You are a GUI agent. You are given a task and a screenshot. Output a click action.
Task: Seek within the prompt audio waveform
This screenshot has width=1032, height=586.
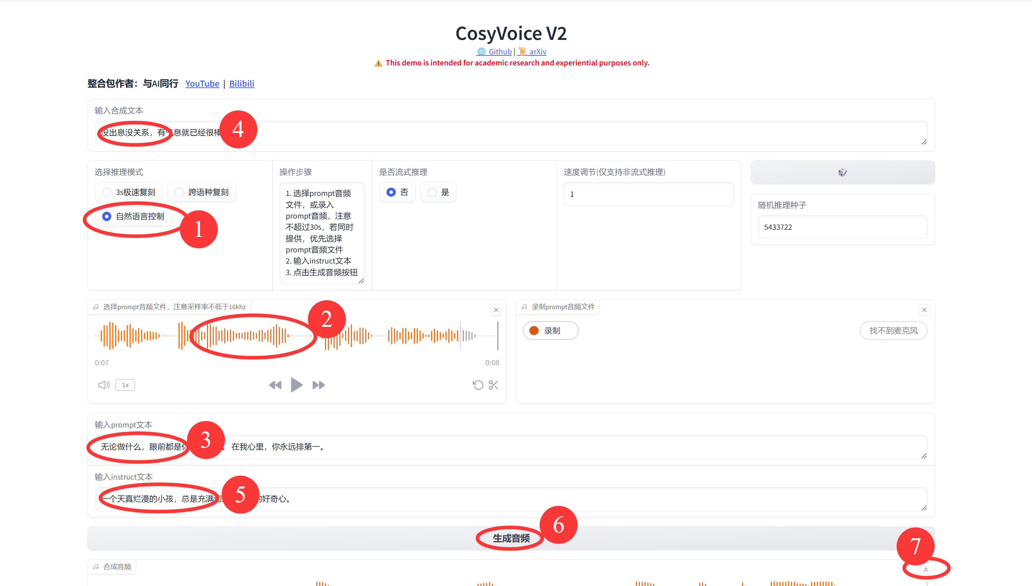point(297,335)
